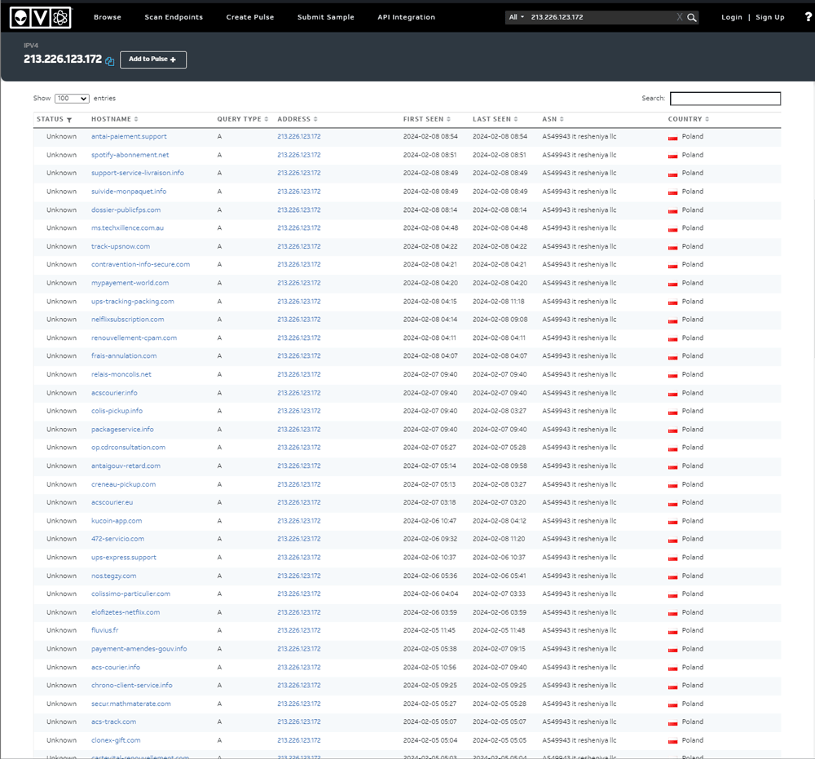Click Poland flag in kucoin-app.com row
Viewport: 815px width, 759px height.
672,522
